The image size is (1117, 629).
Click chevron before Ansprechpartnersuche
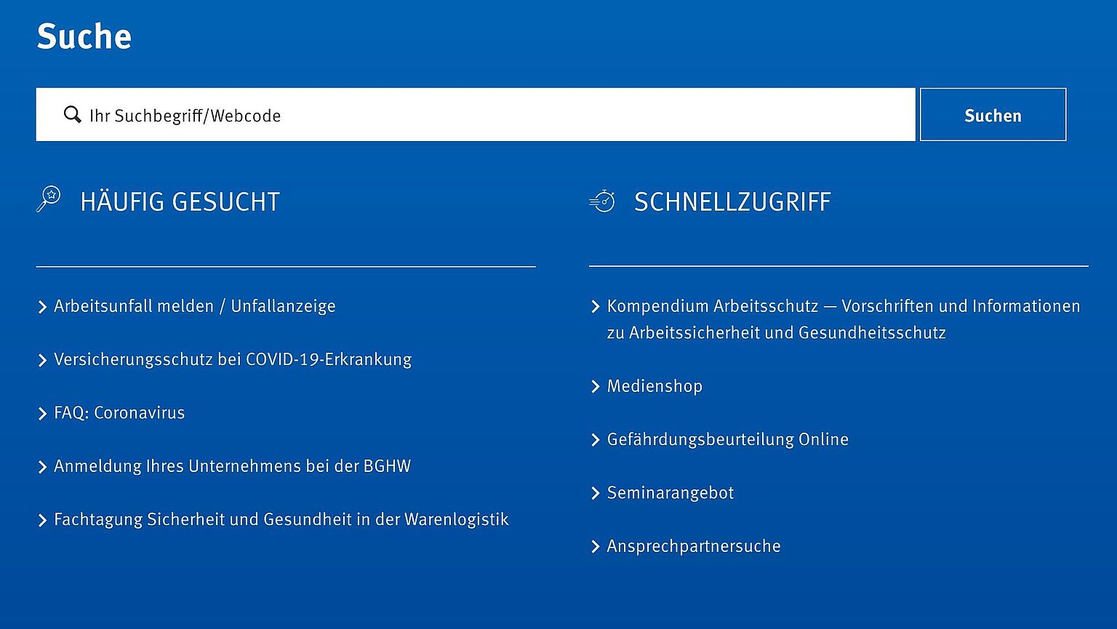[596, 547]
